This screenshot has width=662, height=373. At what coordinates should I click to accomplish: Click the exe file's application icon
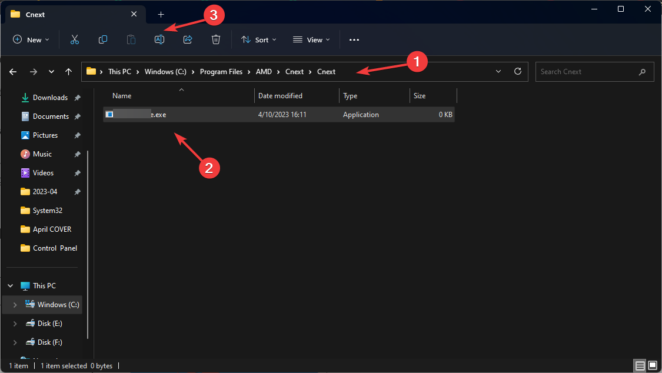coord(109,114)
